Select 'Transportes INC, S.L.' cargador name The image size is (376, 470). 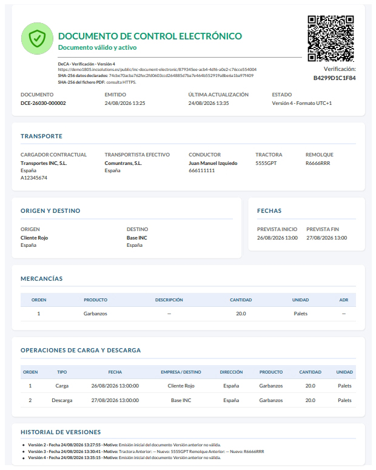coord(44,163)
